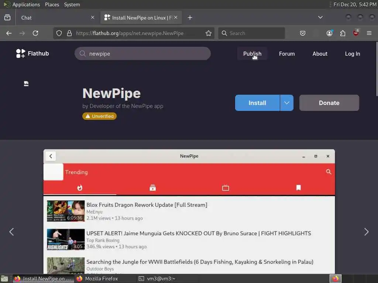Screen dimensions: 378x283
Task: Click the screenshot's search magnifier icon
Action: click(x=329, y=172)
